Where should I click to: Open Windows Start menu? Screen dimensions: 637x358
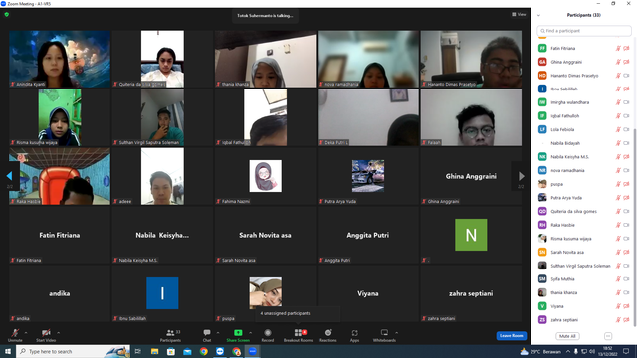tap(8, 351)
